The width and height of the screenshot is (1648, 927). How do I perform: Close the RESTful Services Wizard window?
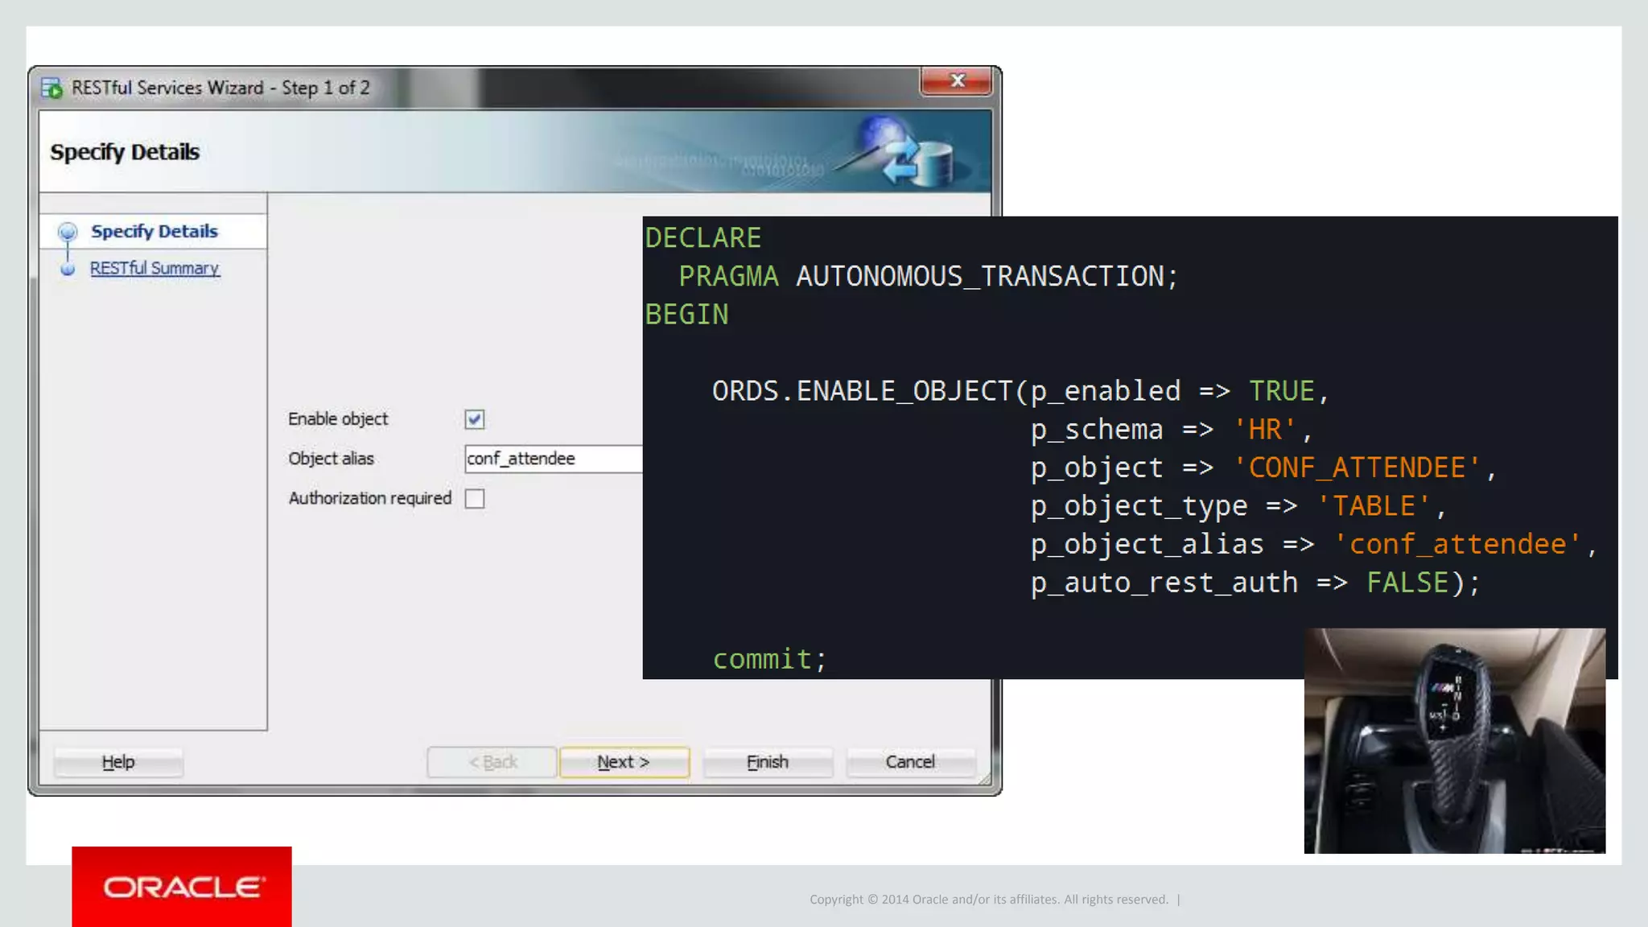point(956,80)
